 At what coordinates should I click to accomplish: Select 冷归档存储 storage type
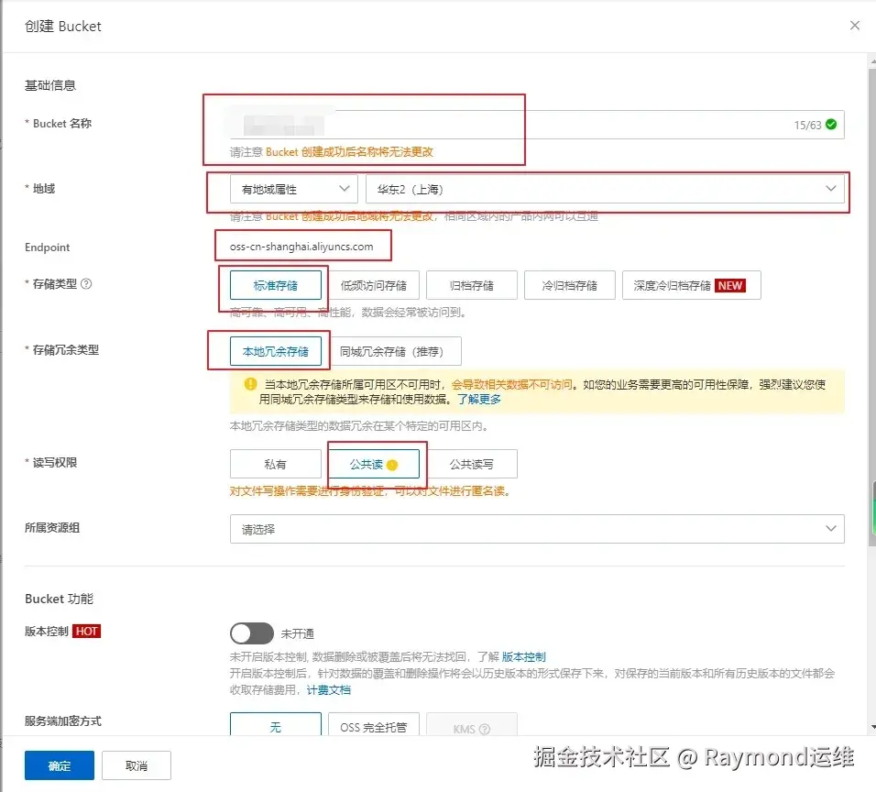[x=570, y=285]
